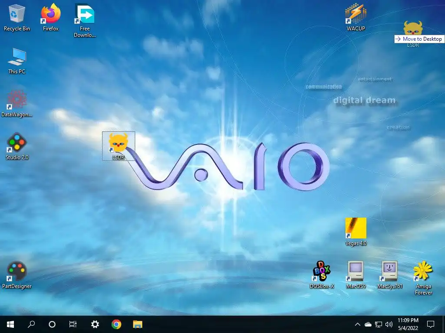Image resolution: width=445 pixels, height=333 pixels.
Task: Click the Amiga Forever label text
Action: point(423,289)
